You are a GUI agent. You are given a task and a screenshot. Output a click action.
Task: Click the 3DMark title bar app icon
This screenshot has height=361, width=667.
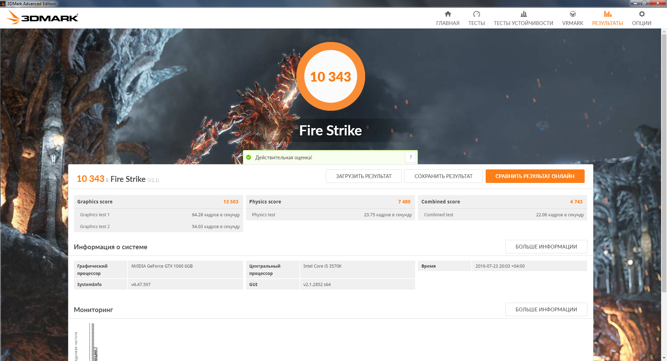[3, 3]
